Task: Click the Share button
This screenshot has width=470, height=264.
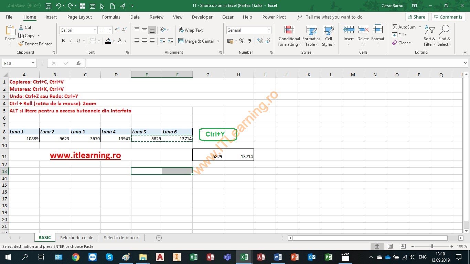Action: 417,17
